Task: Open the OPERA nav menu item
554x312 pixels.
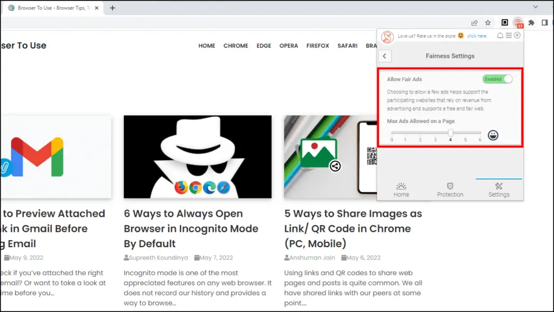Action: coord(289,45)
